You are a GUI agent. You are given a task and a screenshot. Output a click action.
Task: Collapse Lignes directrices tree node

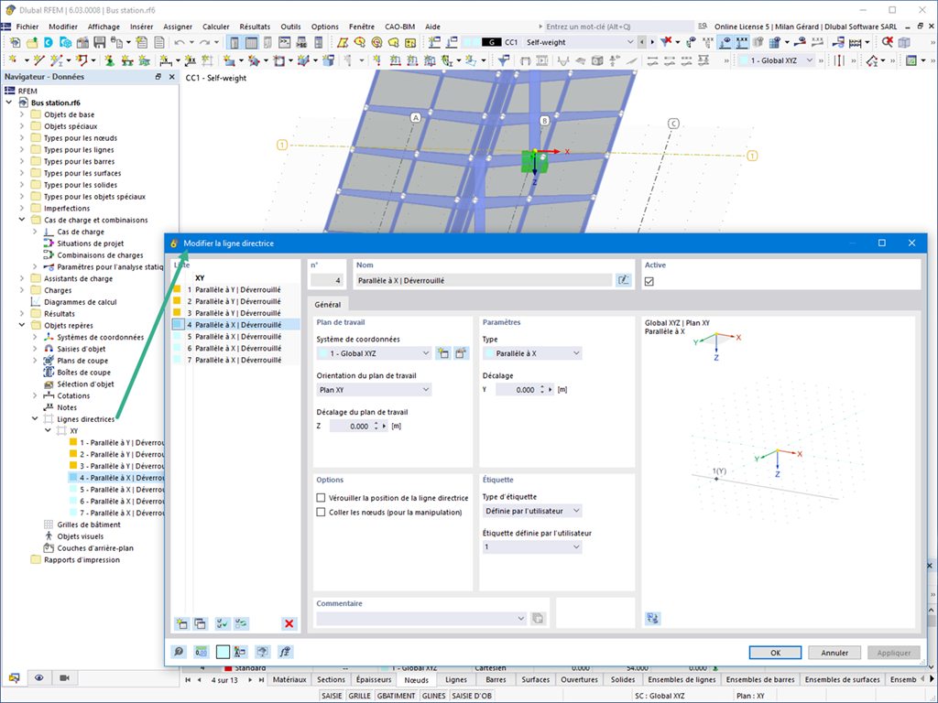pyautogui.click(x=35, y=419)
